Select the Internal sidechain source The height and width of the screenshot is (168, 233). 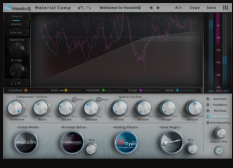[x=16, y=24]
